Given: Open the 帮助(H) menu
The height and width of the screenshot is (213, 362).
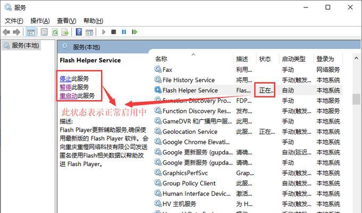Looking at the screenshot, I should coord(93,21).
